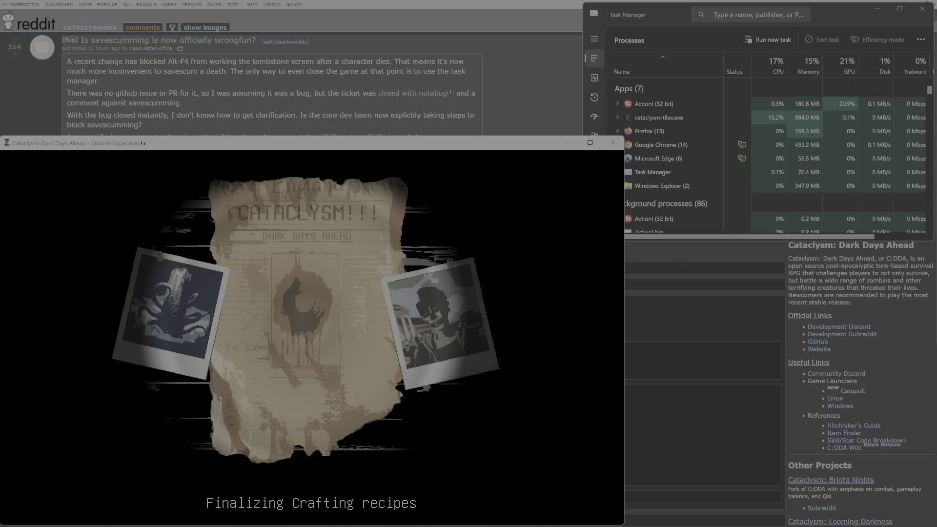Screen dimensions: 937x527
Task: Click the Task Manager app icon in title bar
Action: pyautogui.click(x=594, y=14)
